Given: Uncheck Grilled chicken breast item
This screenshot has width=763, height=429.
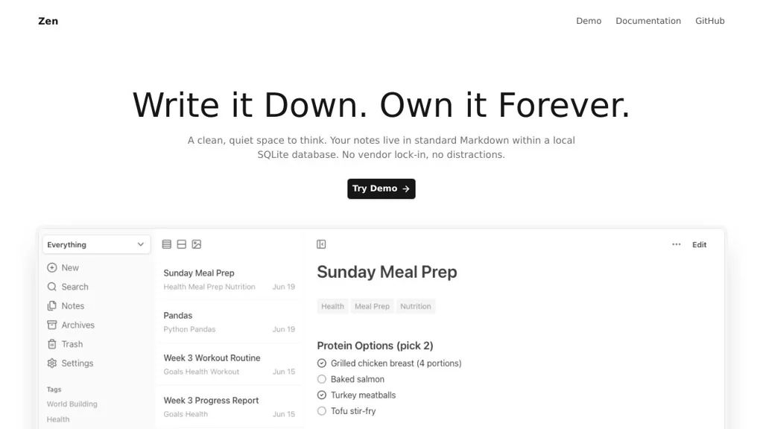Looking at the screenshot, I should pos(322,363).
